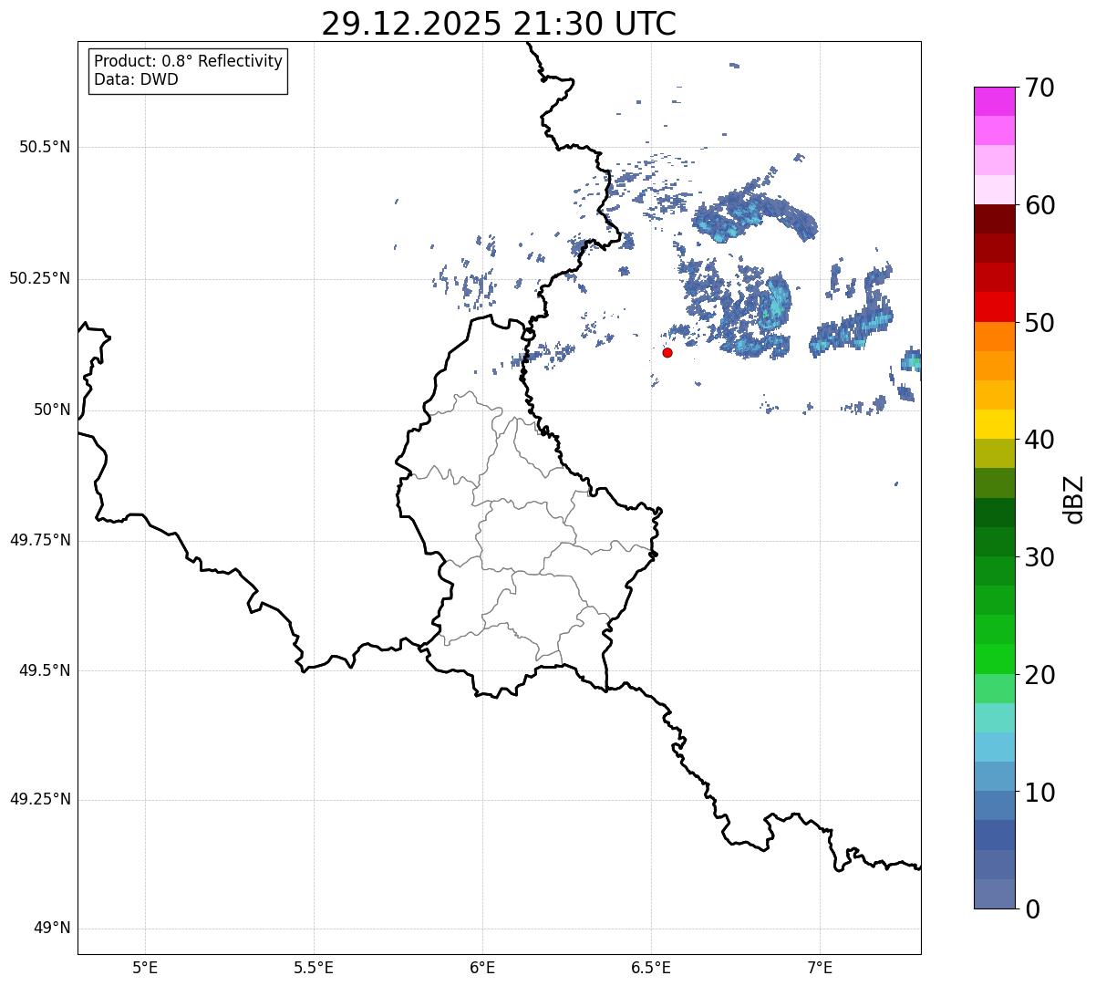Click the 'dBZ' colorbar label
The image size is (1096, 986).
point(1074,499)
